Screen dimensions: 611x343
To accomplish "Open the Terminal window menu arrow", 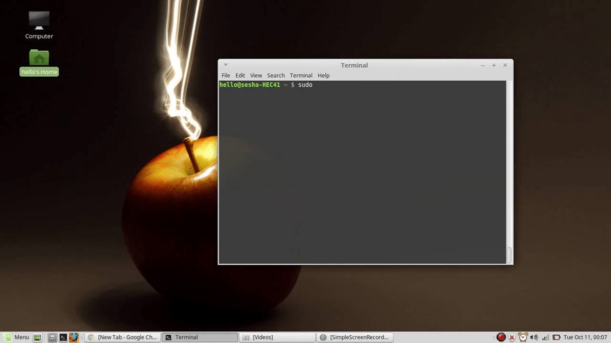I will click(226, 65).
